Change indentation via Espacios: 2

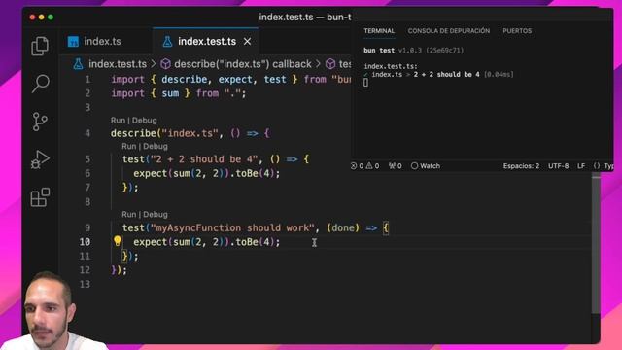(521, 166)
